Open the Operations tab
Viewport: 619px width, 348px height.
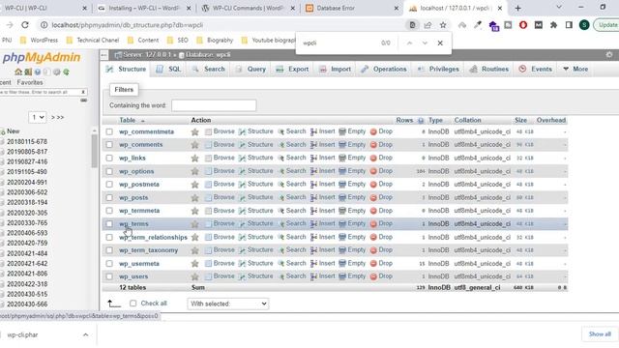pos(384,69)
